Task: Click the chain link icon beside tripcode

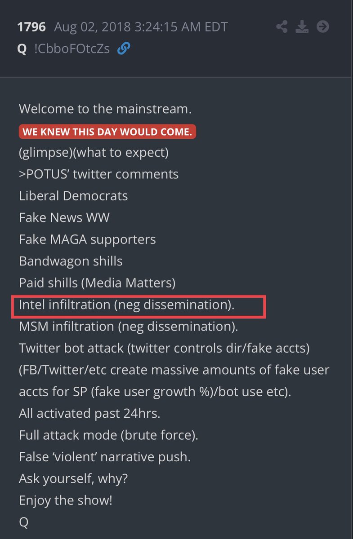Action: pos(124,49)
